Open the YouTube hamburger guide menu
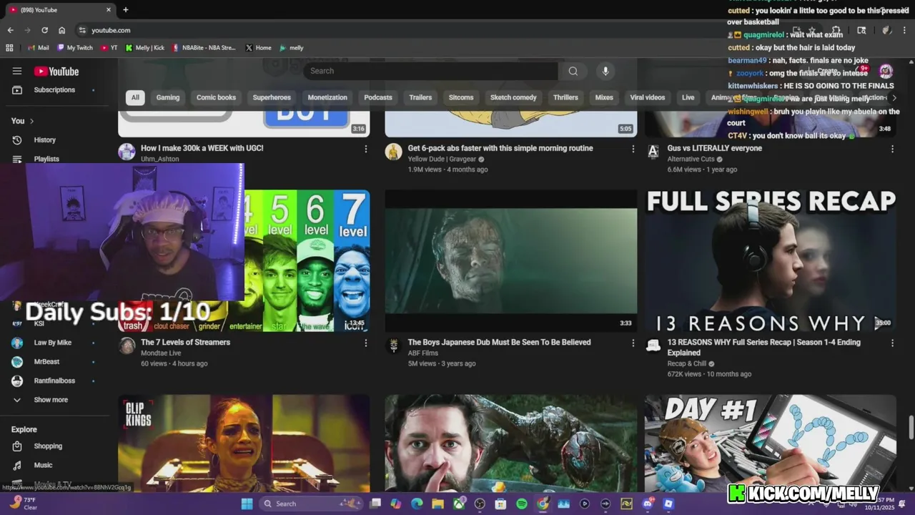 click(17, 71)
